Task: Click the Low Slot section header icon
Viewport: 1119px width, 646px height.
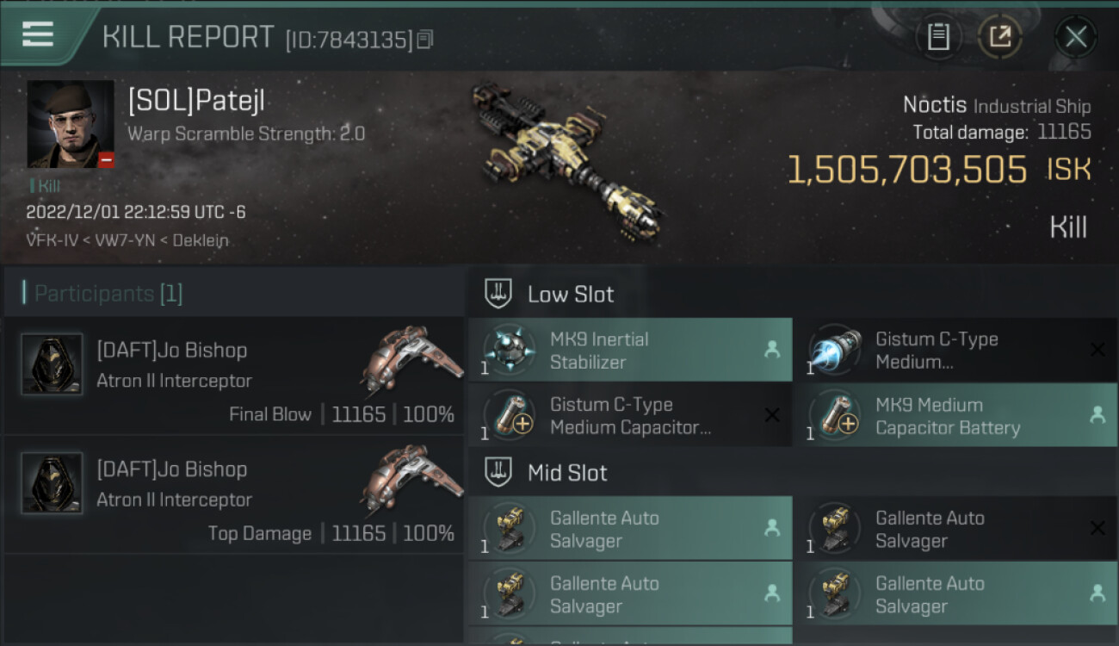Action: 498,294
